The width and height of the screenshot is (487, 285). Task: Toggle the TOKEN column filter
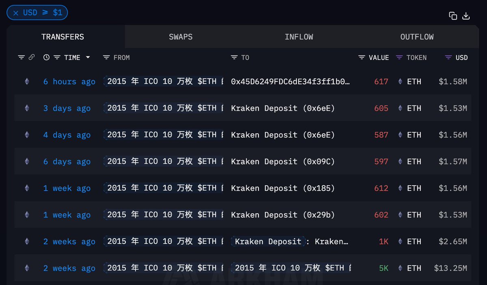pyautogui.click(x=399, y=58)
